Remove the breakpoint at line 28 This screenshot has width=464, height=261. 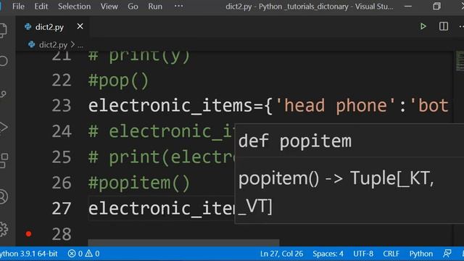point(28,234)
